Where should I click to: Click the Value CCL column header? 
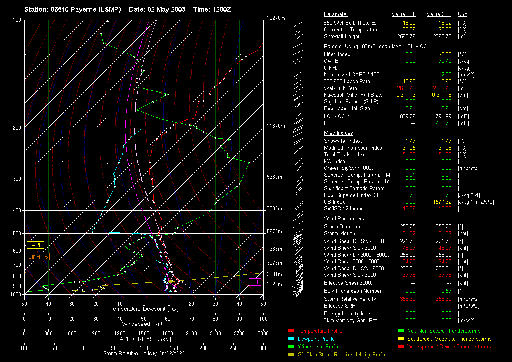439,14
